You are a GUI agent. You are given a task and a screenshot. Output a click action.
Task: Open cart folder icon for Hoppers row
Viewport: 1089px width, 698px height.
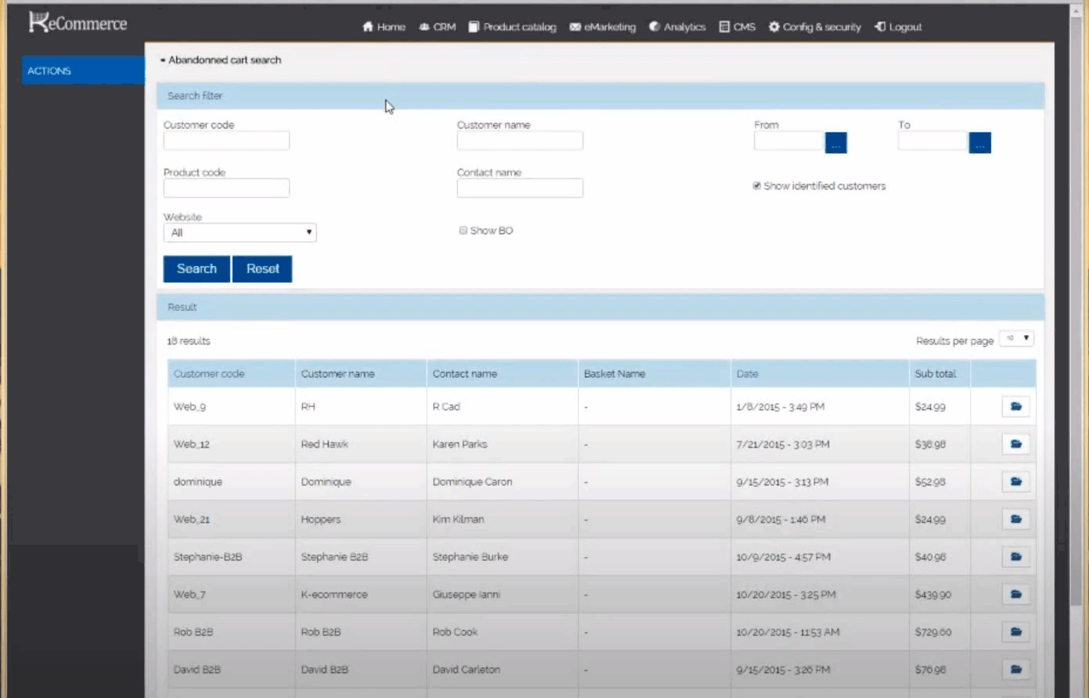1015,520
